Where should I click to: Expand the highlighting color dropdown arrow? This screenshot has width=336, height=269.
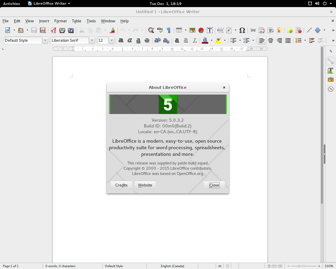coord(225,40)
